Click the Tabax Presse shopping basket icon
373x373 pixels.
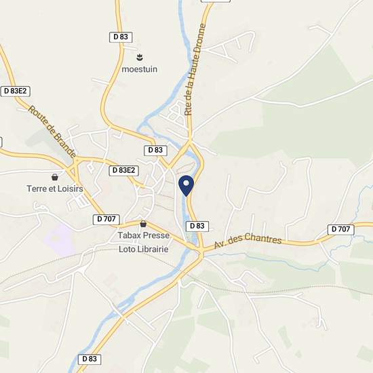[x=143, y=224]
